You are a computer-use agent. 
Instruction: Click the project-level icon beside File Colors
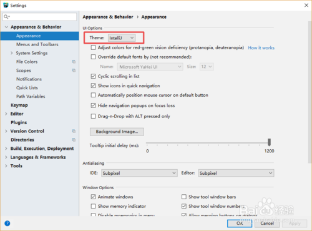[x=74, y=62]
